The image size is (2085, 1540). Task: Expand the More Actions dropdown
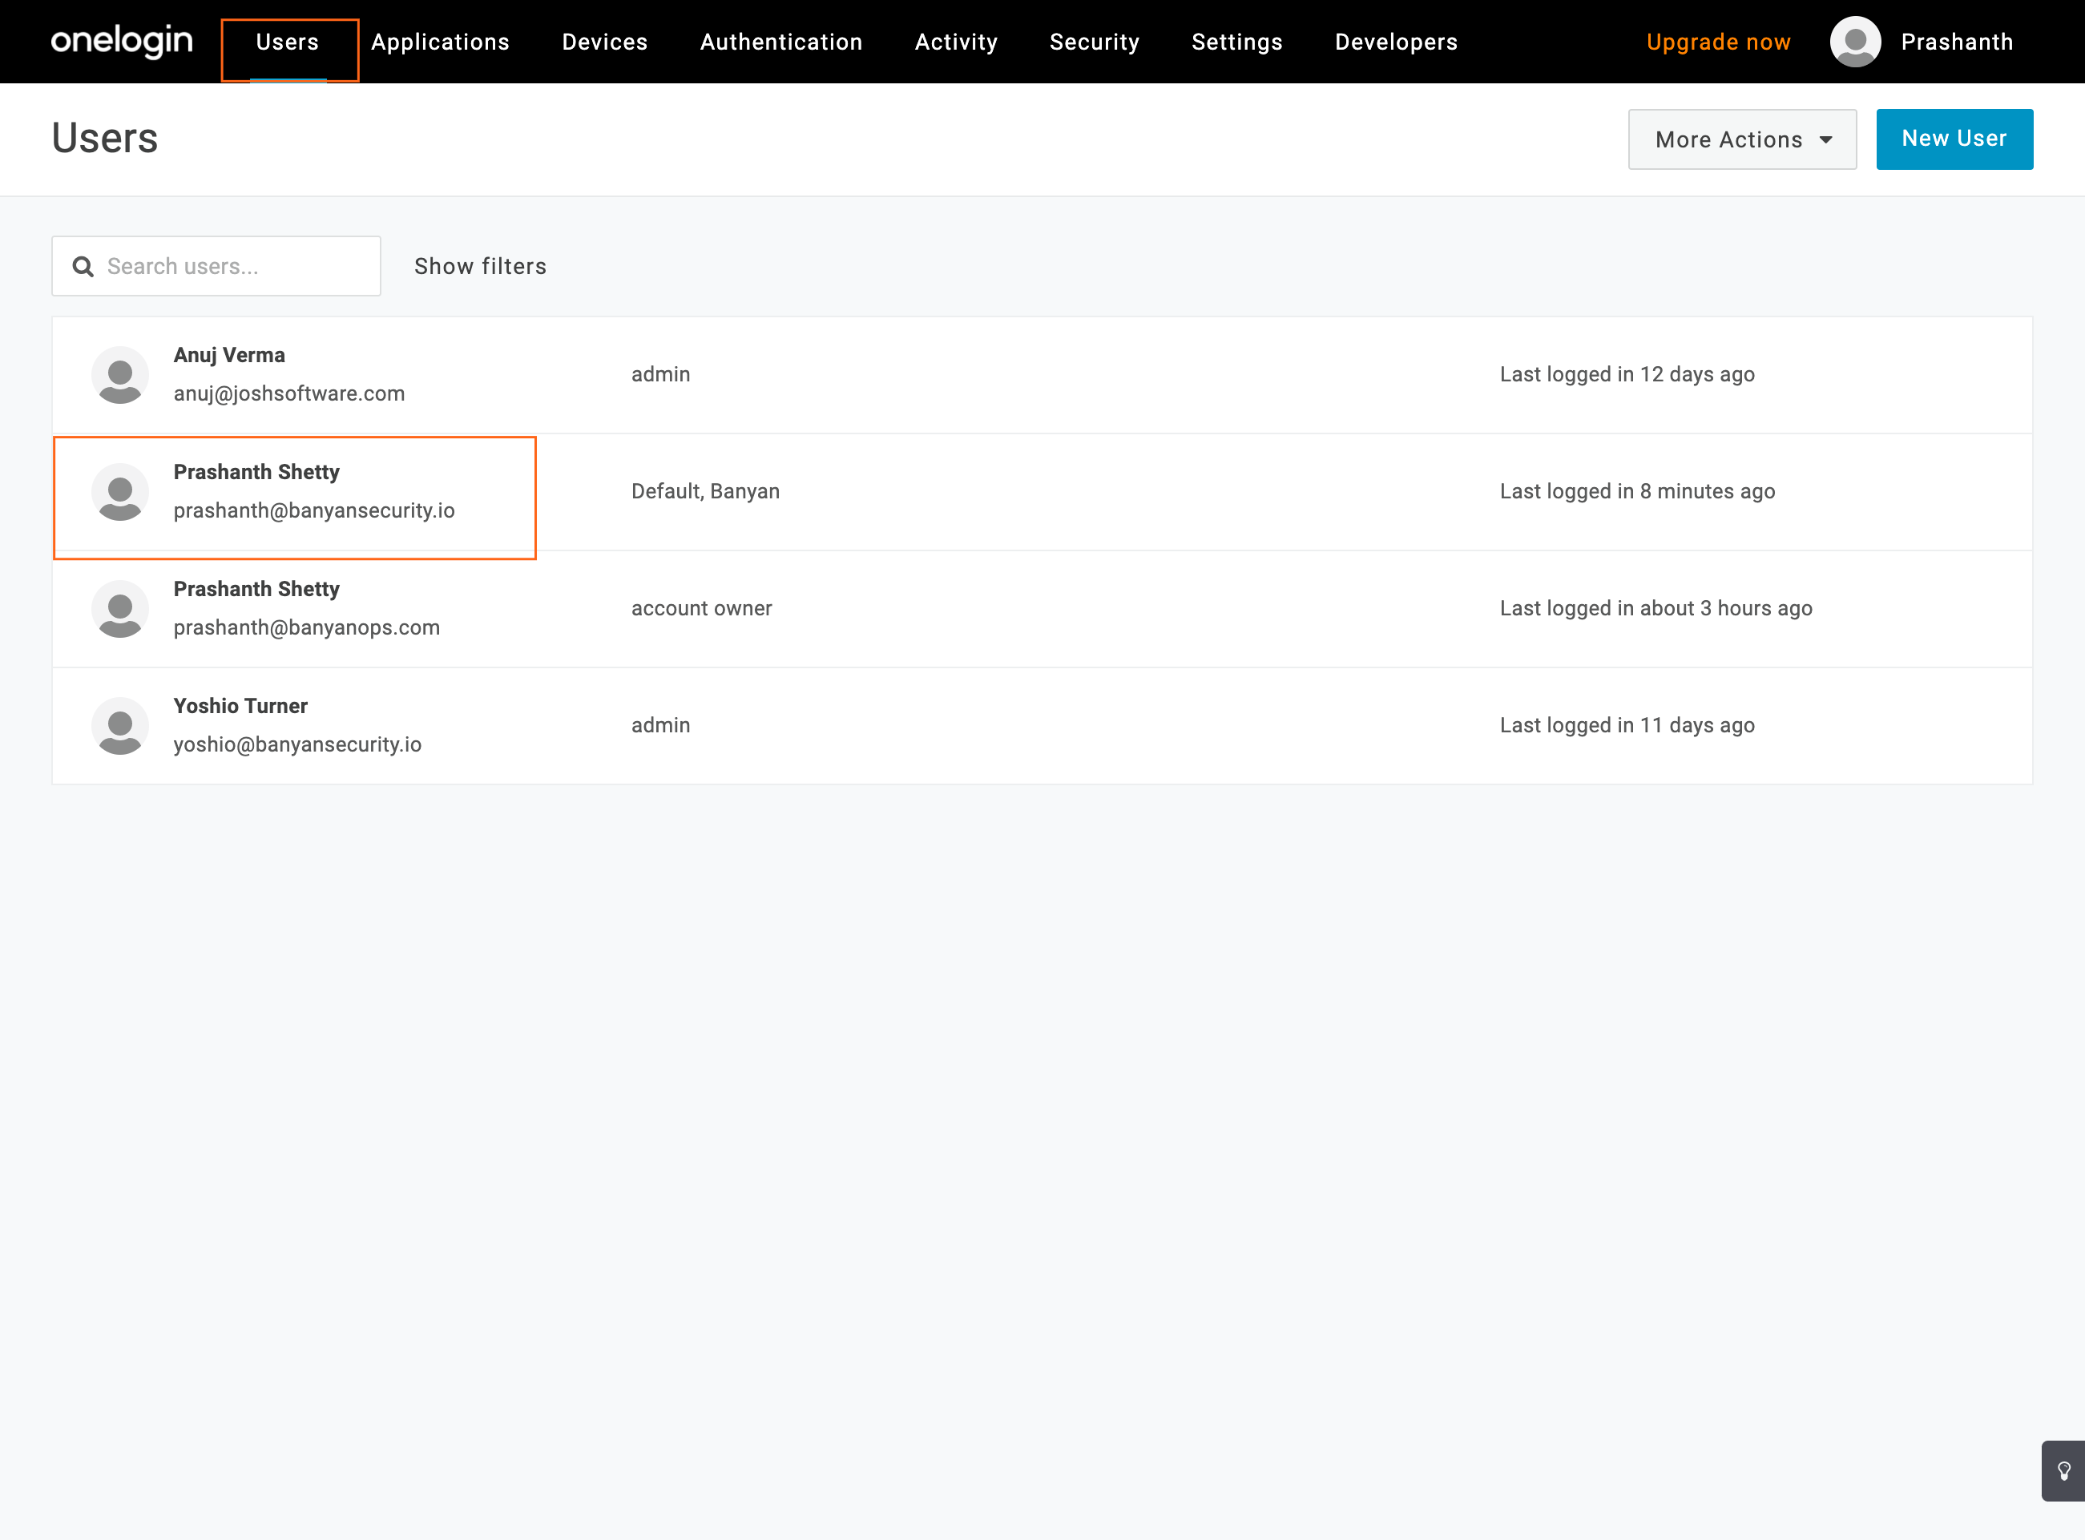pyautogui.click(x=1741, y=140)
